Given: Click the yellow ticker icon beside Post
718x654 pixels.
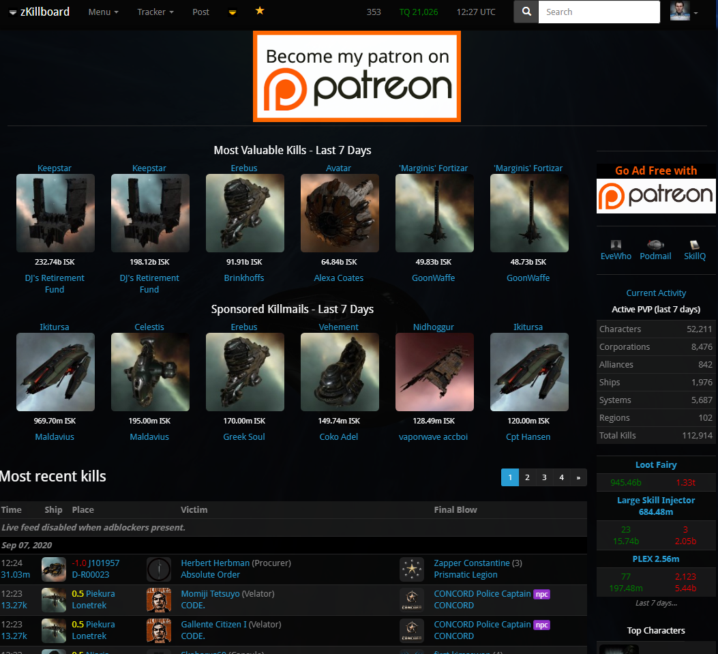Looking at the screenshot, I should click(232, 12).
